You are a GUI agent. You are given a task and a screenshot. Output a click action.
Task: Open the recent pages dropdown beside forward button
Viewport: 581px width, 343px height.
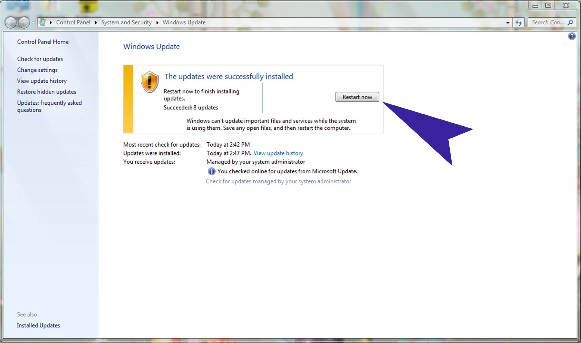(33, 23)
